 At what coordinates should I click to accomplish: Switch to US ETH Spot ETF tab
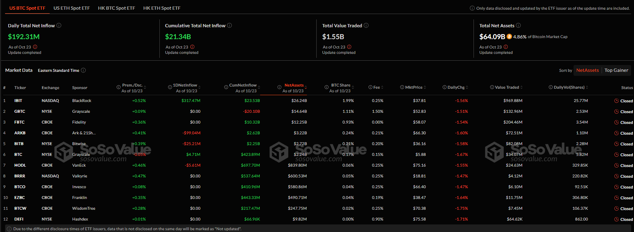[72, 8]
